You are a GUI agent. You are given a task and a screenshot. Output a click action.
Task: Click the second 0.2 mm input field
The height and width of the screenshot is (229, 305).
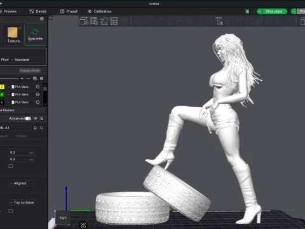click(22, 159)
